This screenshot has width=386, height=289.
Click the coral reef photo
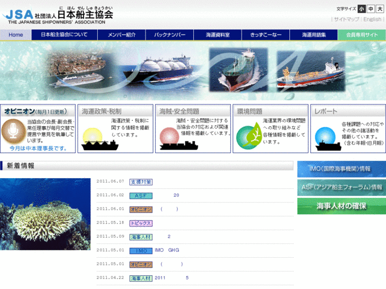pos(45,214)
